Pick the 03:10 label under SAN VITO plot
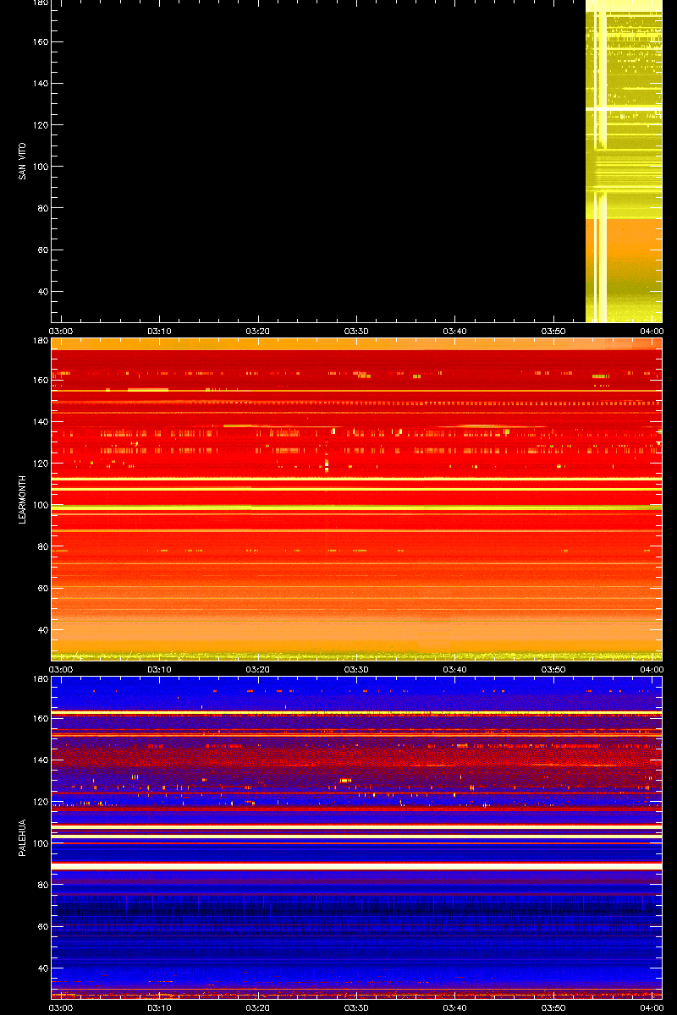 point(160,331)
